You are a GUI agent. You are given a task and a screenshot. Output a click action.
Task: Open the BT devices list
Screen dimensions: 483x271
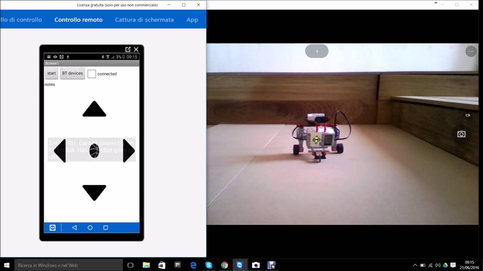click(x=72, y=73)
